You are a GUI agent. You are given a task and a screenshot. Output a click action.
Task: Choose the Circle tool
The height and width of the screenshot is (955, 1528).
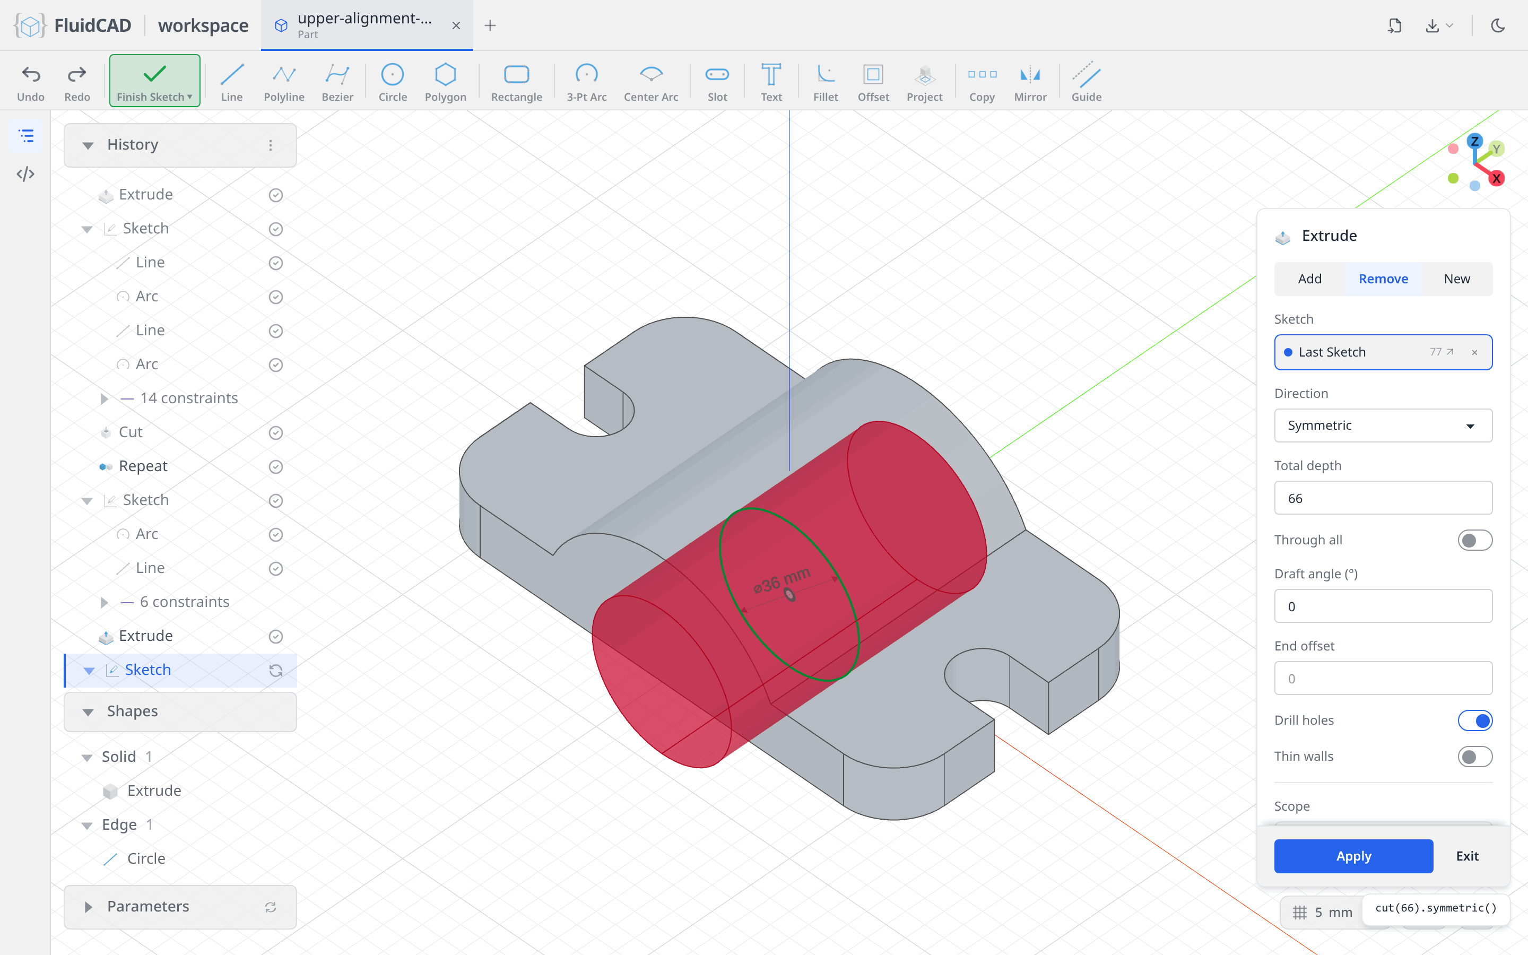(x=393, y=82)
